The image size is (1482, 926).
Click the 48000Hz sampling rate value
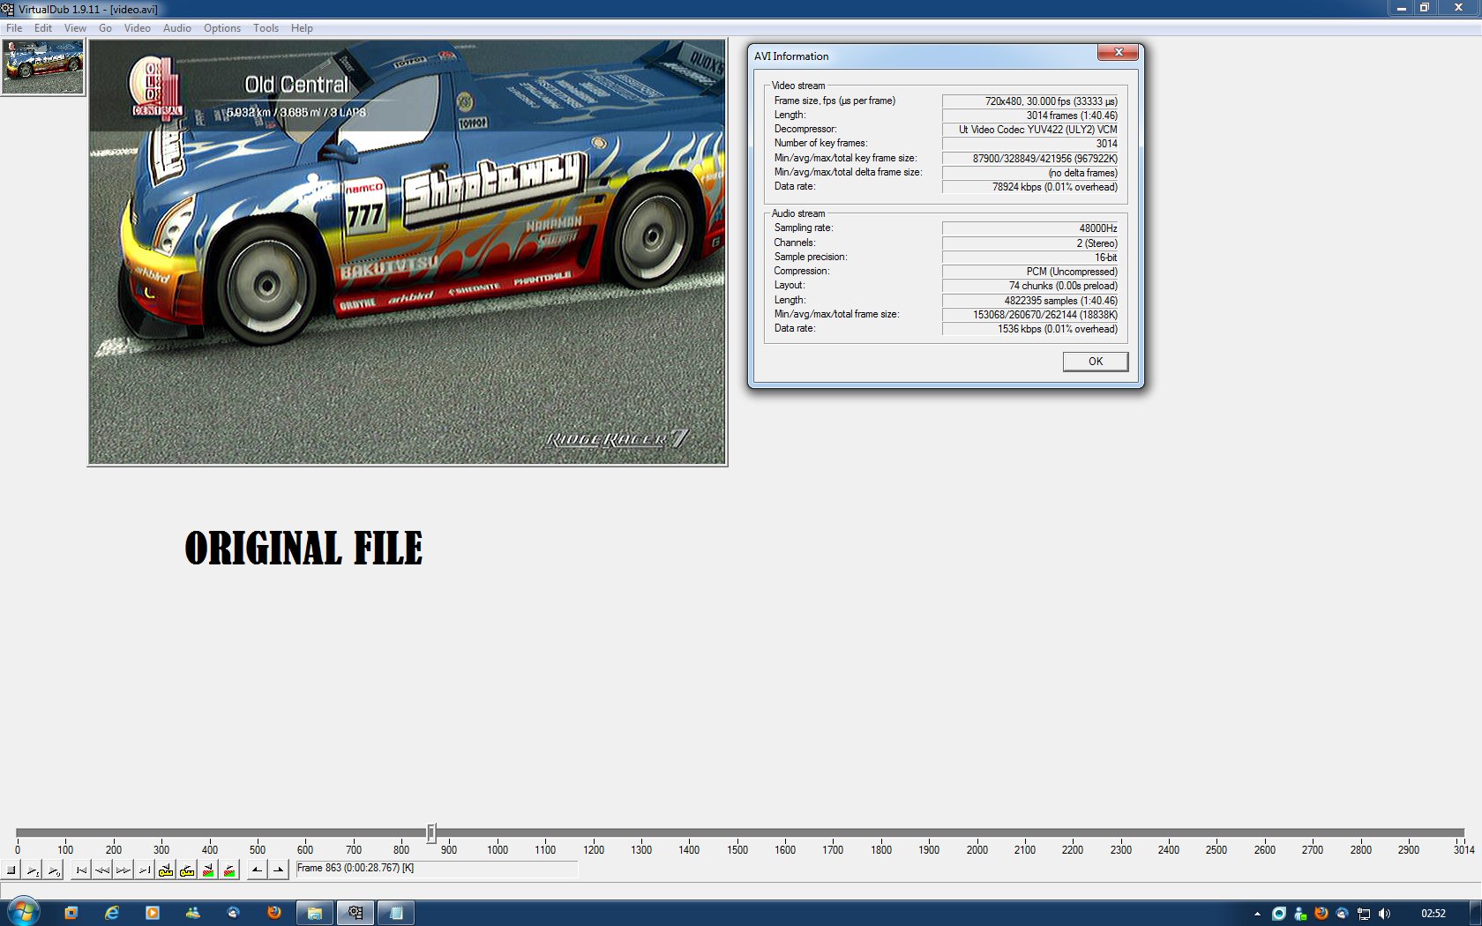coord(1030,228)
